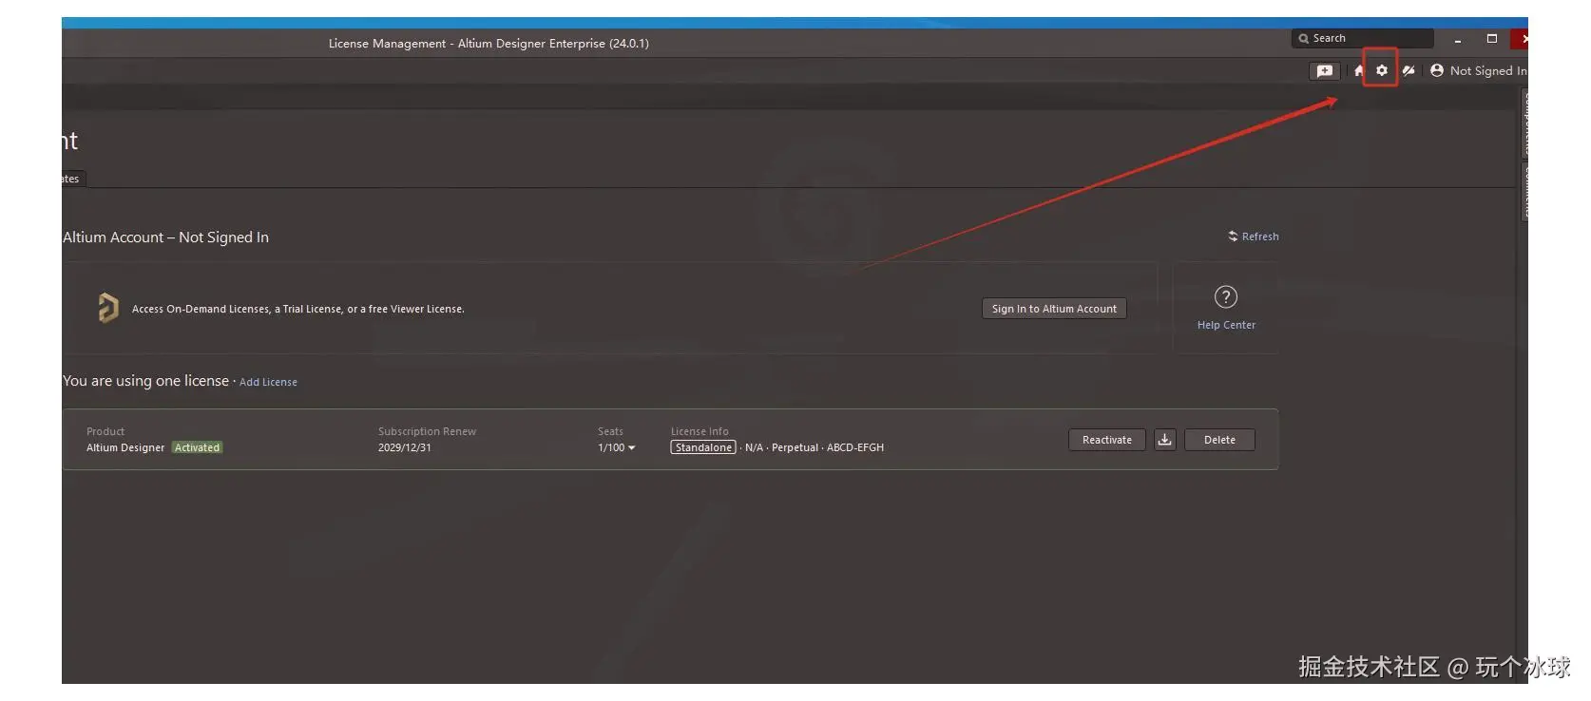Click the Add License link
The image size is (1591, 701).
[268, 382]
